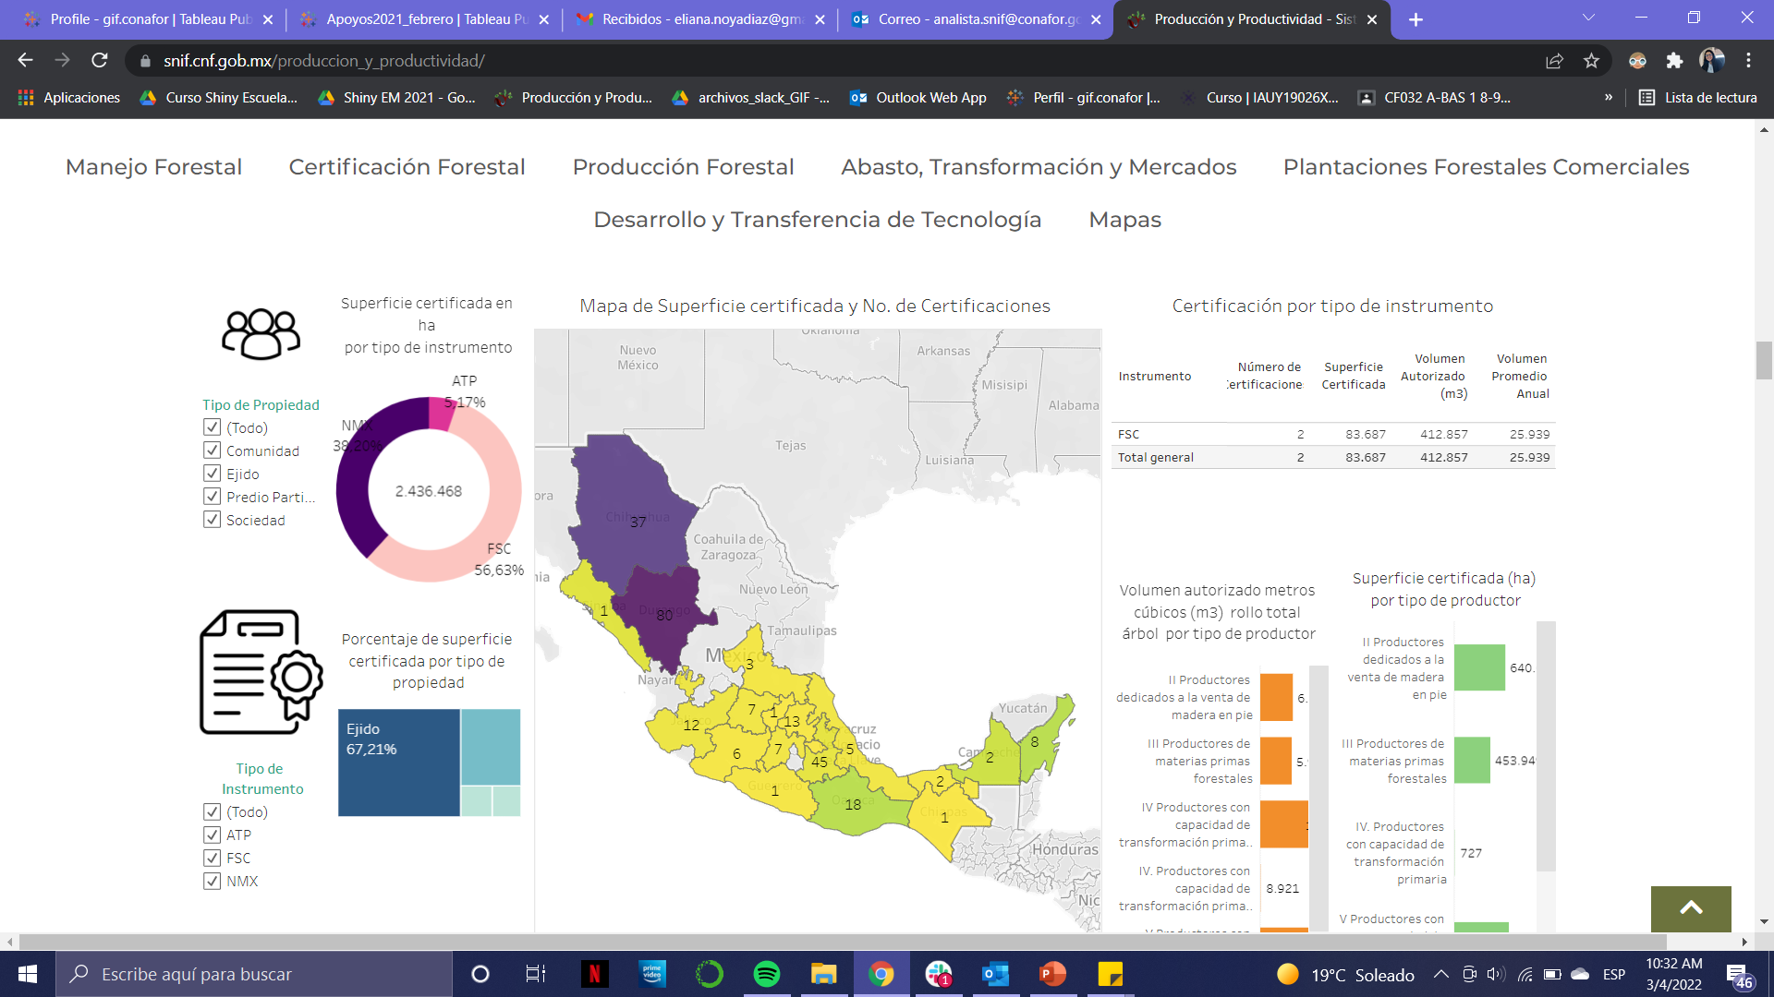This screenshot has width=1774, height=997.
Task: Open the Producción Forestal menu
Action: (683, 167)
